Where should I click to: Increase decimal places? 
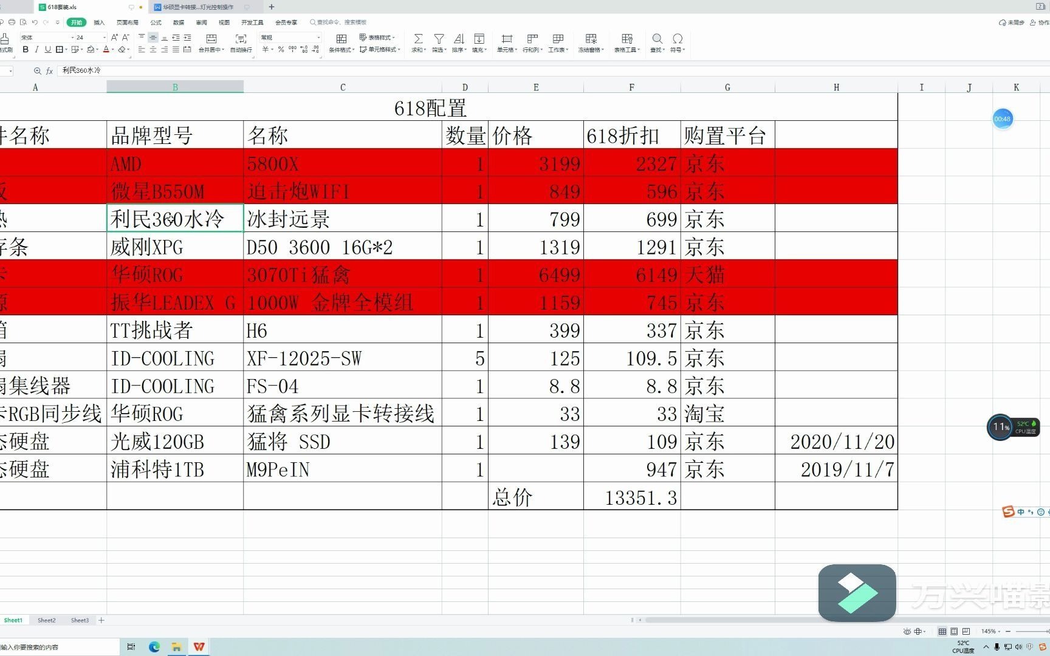point(304,50)
